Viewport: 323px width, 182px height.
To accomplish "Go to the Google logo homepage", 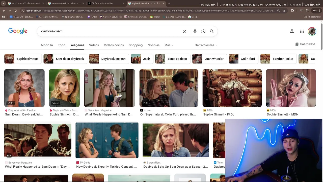I will pyautogui.click(x=18, y=31).
